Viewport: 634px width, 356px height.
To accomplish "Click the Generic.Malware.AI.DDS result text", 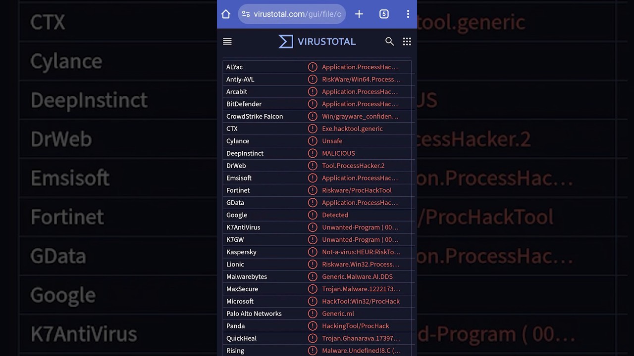I will tap(357, 277).
